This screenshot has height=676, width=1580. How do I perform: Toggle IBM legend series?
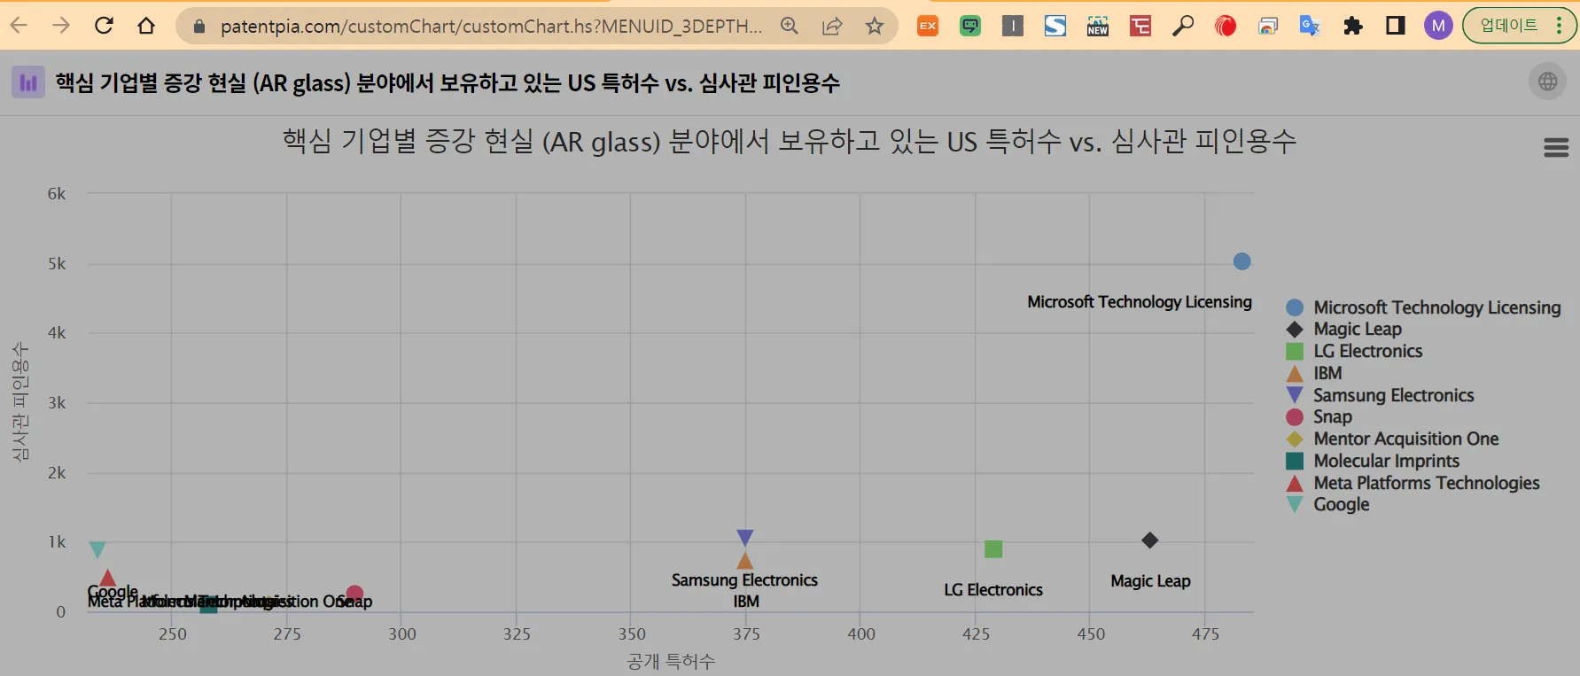(x=1314, y=373)
